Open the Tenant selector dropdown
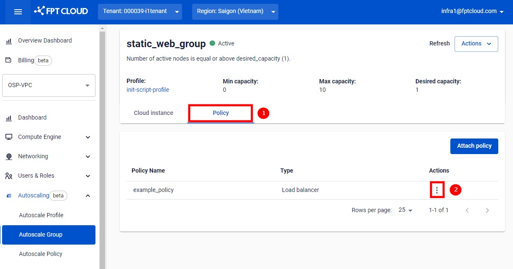 pyautogui.click(x=140, y=11)
